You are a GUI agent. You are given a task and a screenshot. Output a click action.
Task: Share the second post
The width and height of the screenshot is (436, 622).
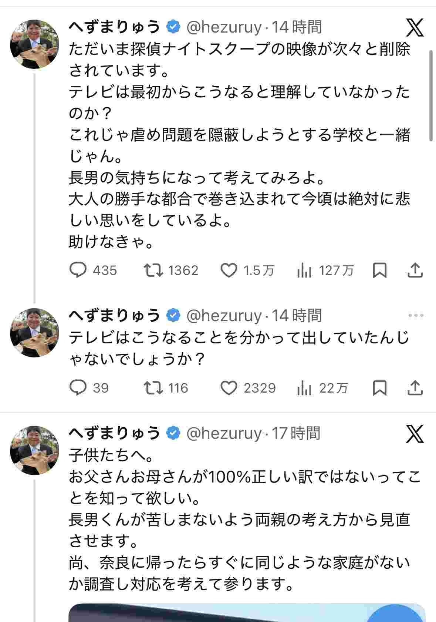[415, 388]
